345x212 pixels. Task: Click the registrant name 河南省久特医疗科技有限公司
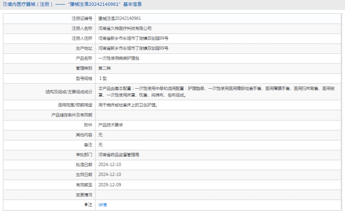click(x=125, y=29)
